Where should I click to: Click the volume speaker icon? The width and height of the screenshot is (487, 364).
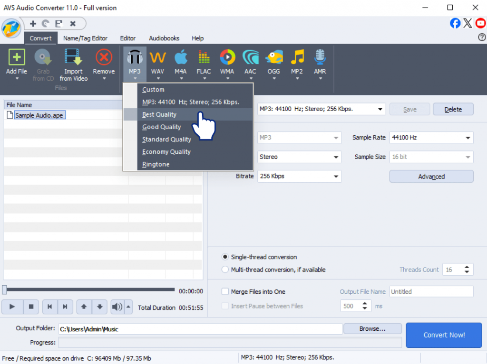117,307
